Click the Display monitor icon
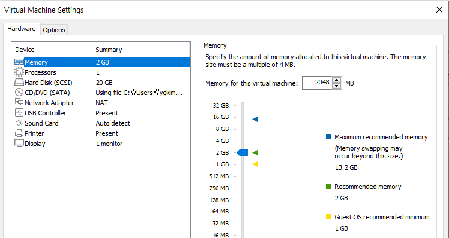The width and height of the screenshot is (449, 238). pos(19,144)
